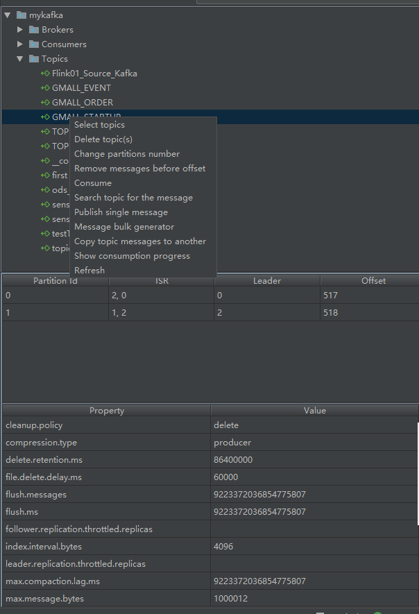Screen dimensions: 419x614
Task: Click the Consumers folder icon
Action: (34, 44)
